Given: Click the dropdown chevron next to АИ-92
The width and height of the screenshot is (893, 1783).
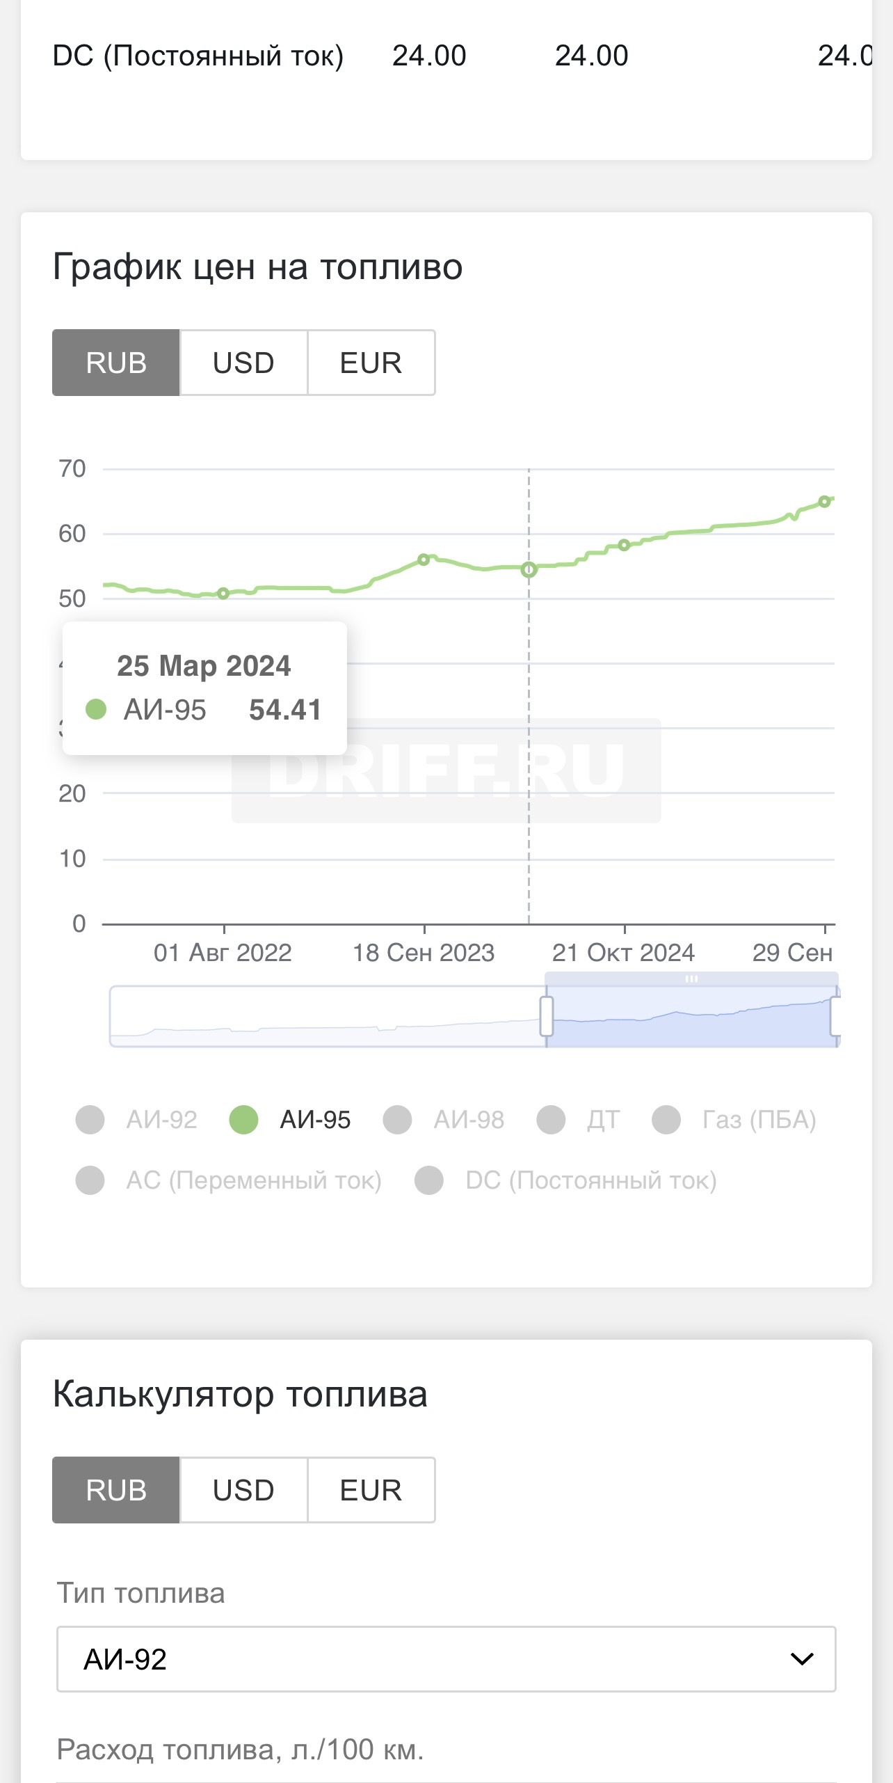Looking at the screenshot, I should click(802, 1659).
